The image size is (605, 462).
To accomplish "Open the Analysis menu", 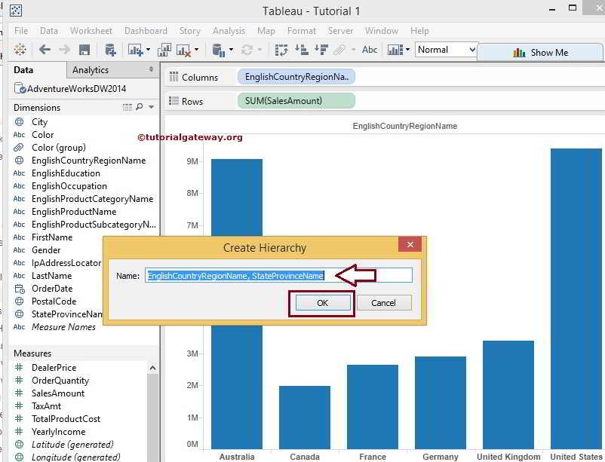I will coord(229,31).
